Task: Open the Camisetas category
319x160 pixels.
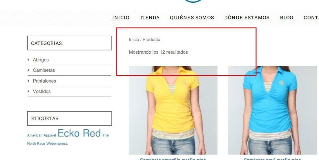Action: point(44,70)
